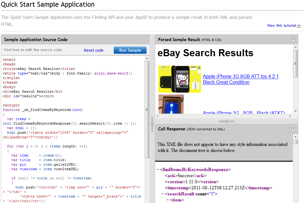Viewport: 305px width, 203px height.
Task: Collapse the item XML node
Action: [167, 200]
